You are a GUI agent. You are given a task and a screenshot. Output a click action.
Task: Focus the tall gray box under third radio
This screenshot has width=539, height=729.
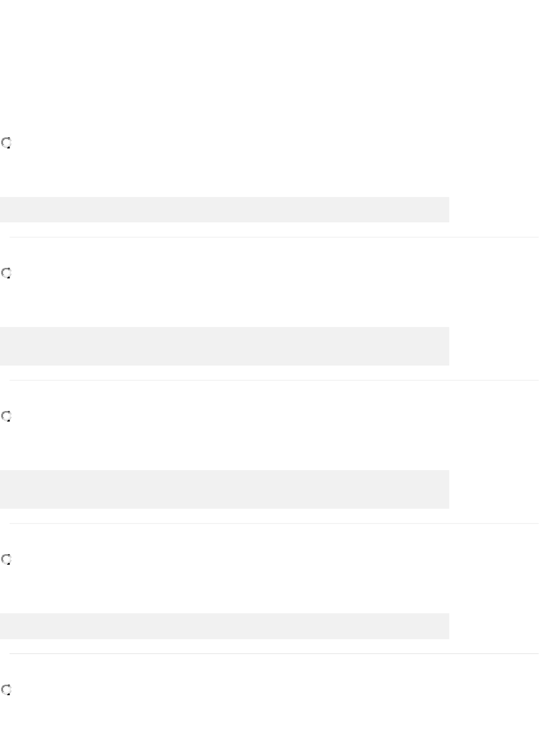tap(224, 489)
